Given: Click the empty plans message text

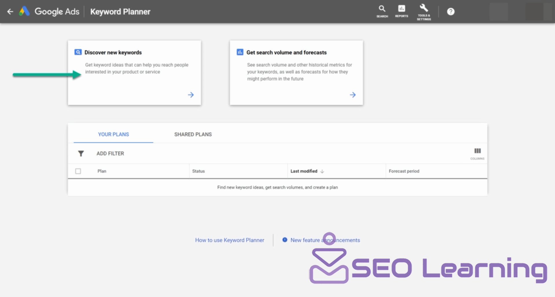Looking at the screenshot, I should [x=277, y=187].
